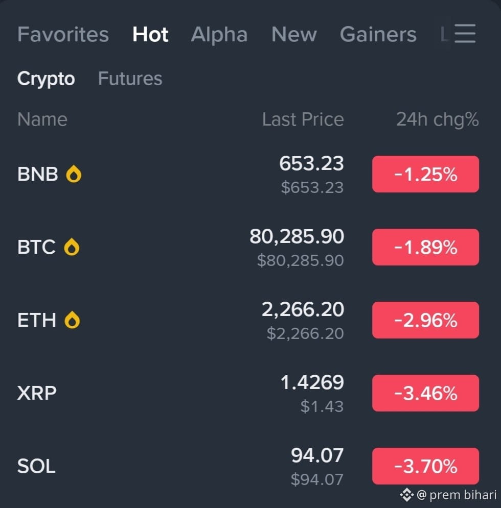Click the BTC -1.89% change badge
Viewport: 501px width, 508px height.
tap(425, 247)
